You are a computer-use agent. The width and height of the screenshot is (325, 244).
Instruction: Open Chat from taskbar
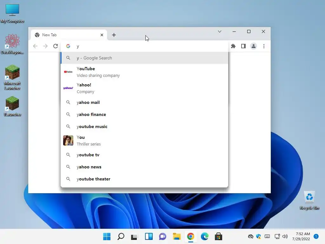tap(162, 236)
